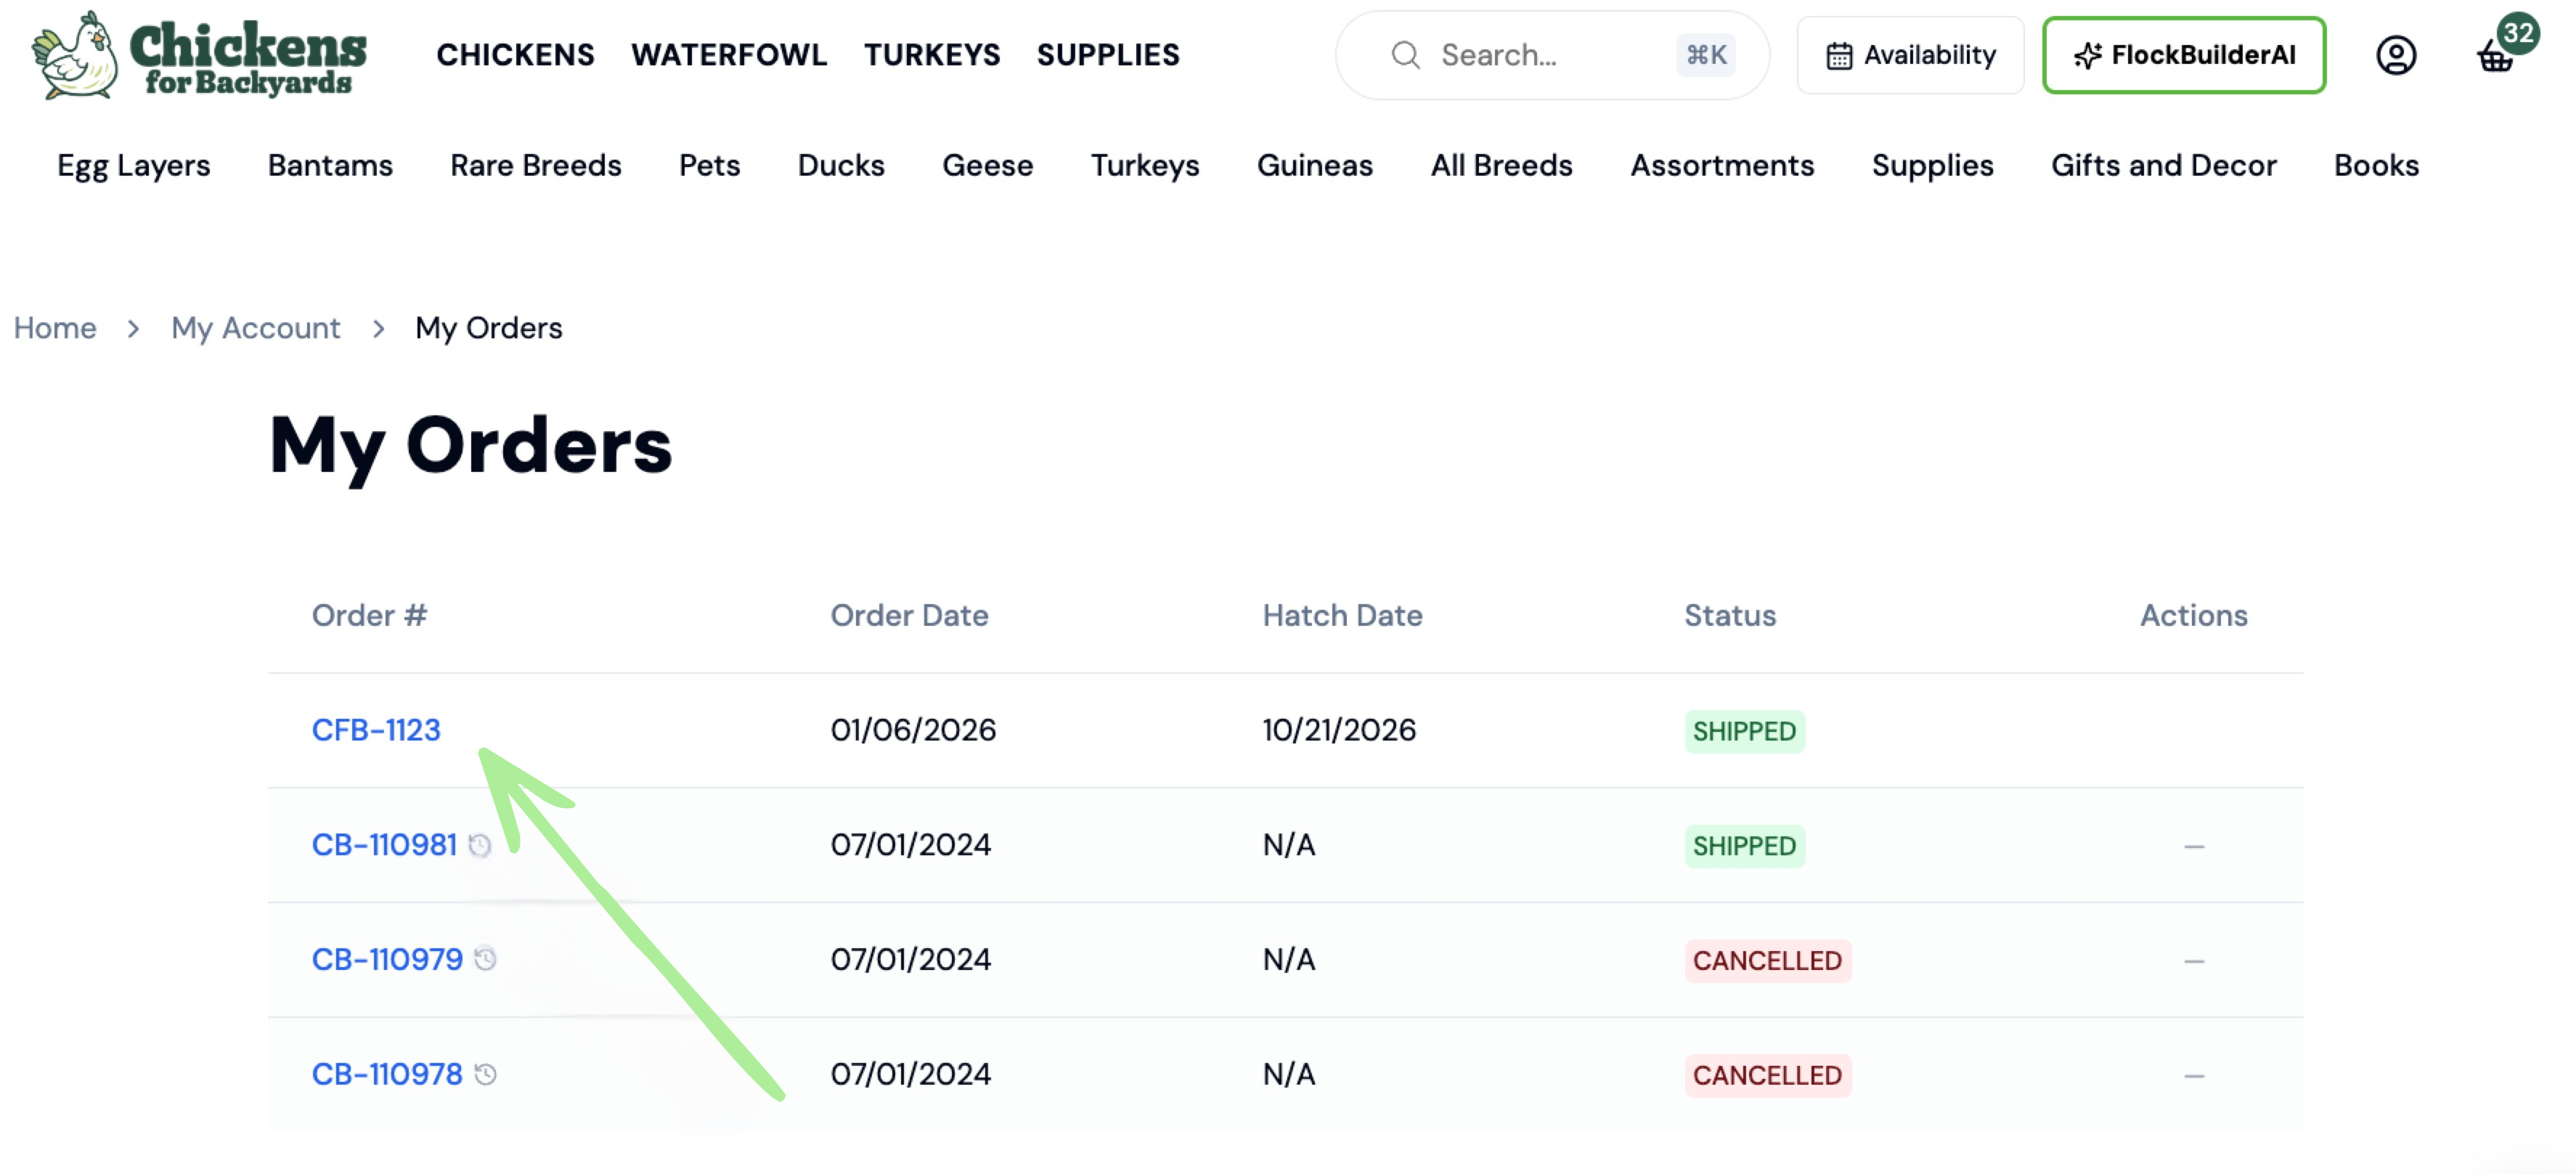Click the Chickens for Backyards logo
This screenshot has height=1174, width=2576.
click(199, 55)
